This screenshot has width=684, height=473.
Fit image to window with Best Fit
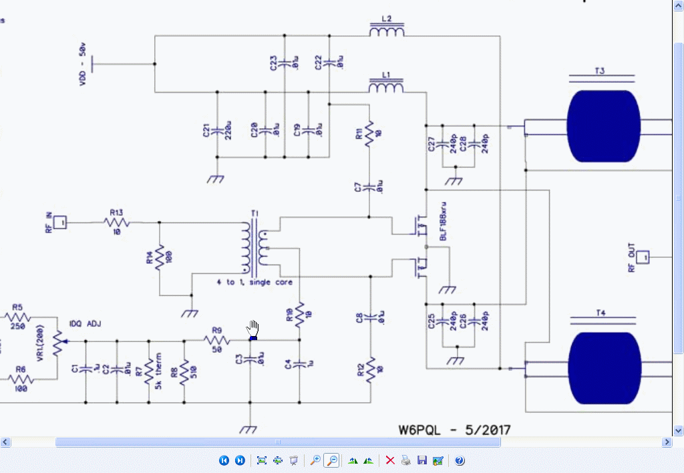(x=261, y=460)
